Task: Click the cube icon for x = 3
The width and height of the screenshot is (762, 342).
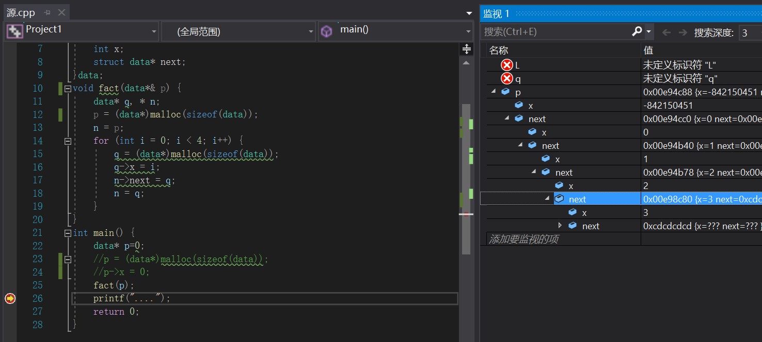Action: point(573,212)
